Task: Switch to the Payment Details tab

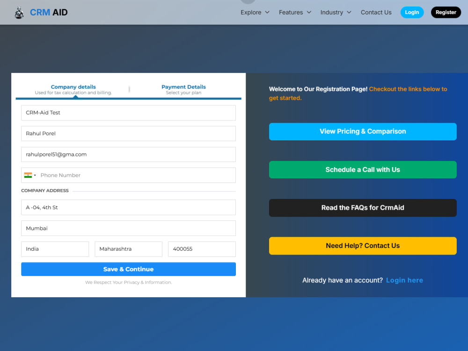Action: pos(183,89)
